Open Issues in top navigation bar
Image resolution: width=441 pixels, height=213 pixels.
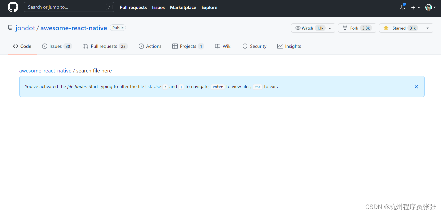158,7
